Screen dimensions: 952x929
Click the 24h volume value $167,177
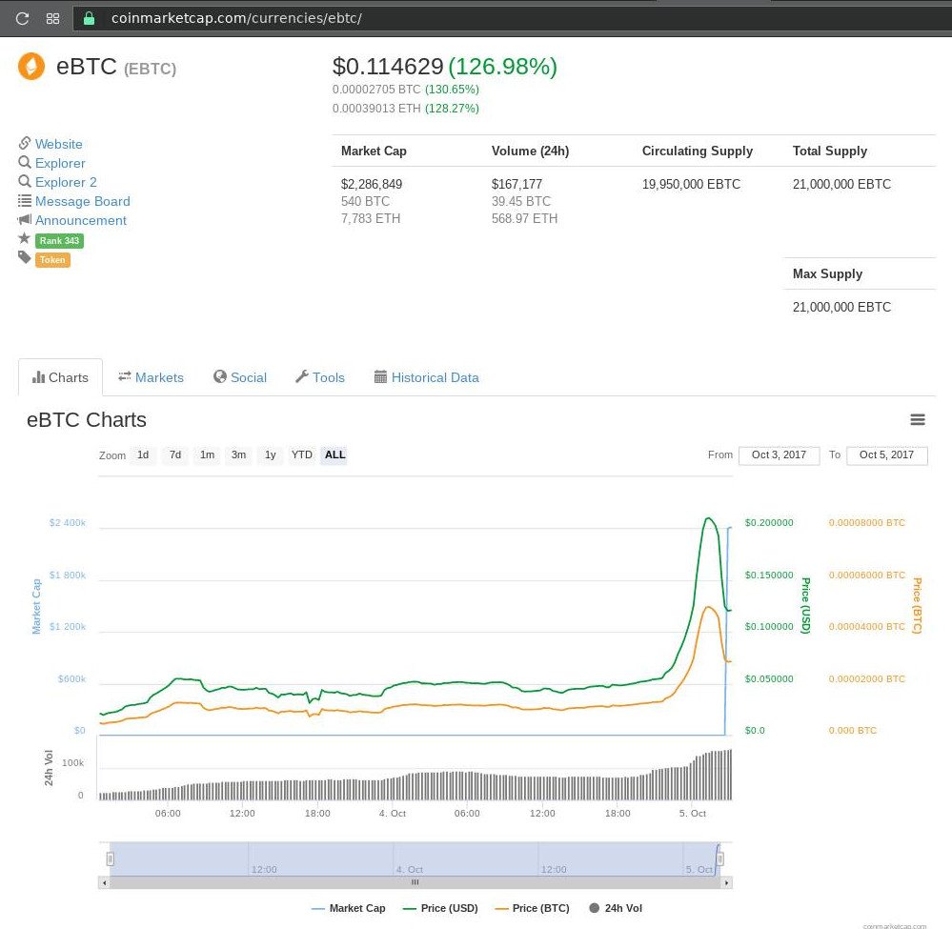point(517,184)
